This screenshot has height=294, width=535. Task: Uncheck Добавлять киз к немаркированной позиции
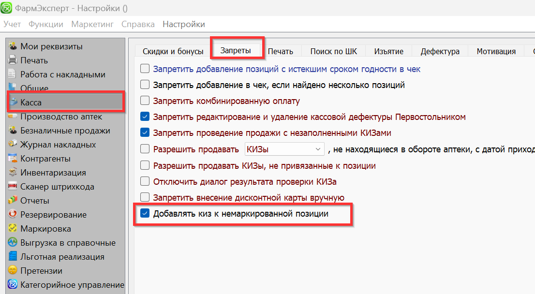tap(145, 214)
